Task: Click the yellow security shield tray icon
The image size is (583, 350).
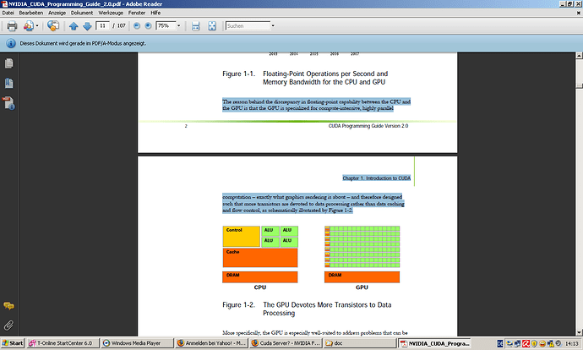Action: coord(534,343)
